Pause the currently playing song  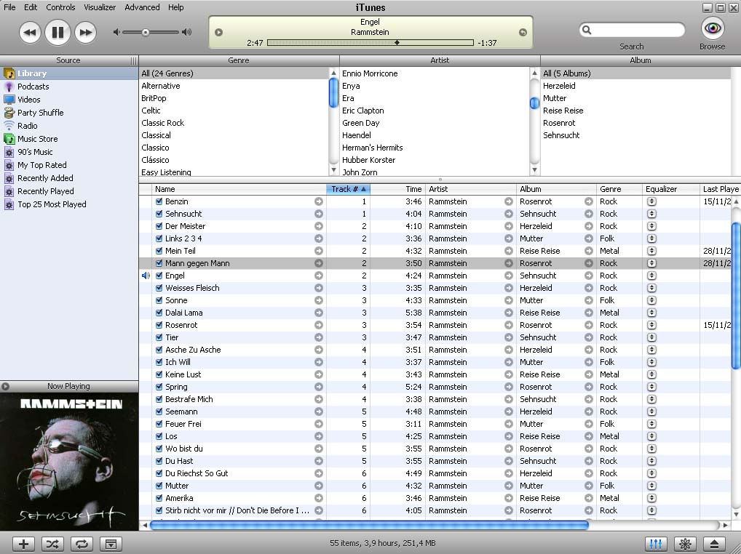pyautogui.click(x=58, y=32)
